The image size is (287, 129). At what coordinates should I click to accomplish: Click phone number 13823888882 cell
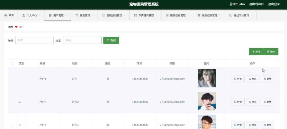pos(140,102)
